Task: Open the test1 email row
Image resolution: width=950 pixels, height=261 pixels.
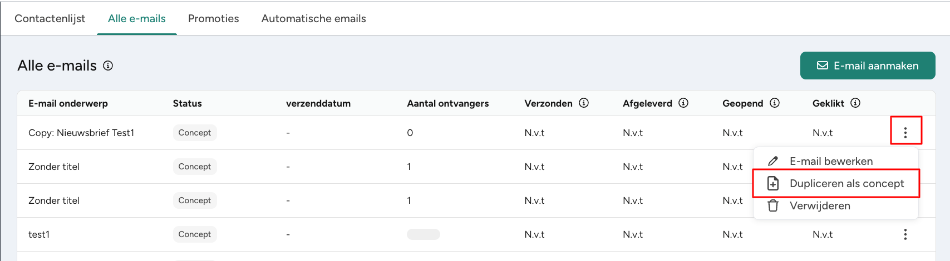Action: point(39,234)
